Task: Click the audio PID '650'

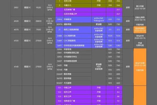Action: pyautogui.click(x=118, y=74)
